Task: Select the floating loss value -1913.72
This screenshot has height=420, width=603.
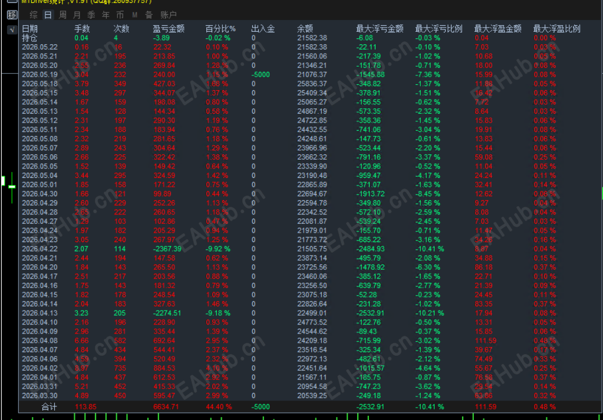Action: tap(370, 194)
